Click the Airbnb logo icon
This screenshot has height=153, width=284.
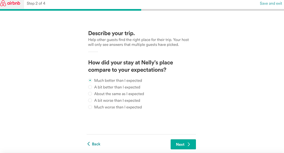[x=3, y=3]
